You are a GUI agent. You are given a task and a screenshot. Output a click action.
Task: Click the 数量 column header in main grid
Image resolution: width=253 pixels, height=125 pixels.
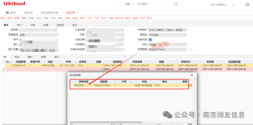[x=99, y=62]
